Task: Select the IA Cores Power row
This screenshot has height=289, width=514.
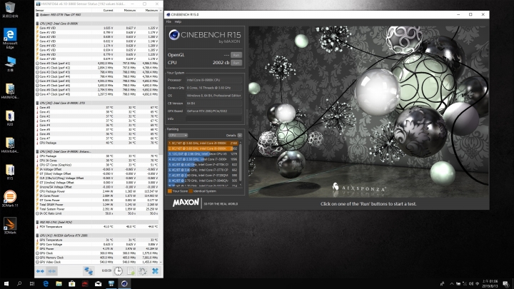Action: [97, 196]
